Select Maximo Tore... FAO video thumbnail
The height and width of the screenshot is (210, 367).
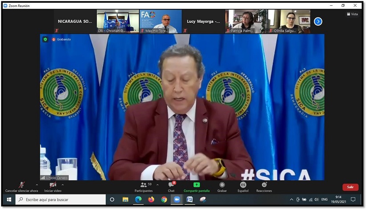click(161, 21)
